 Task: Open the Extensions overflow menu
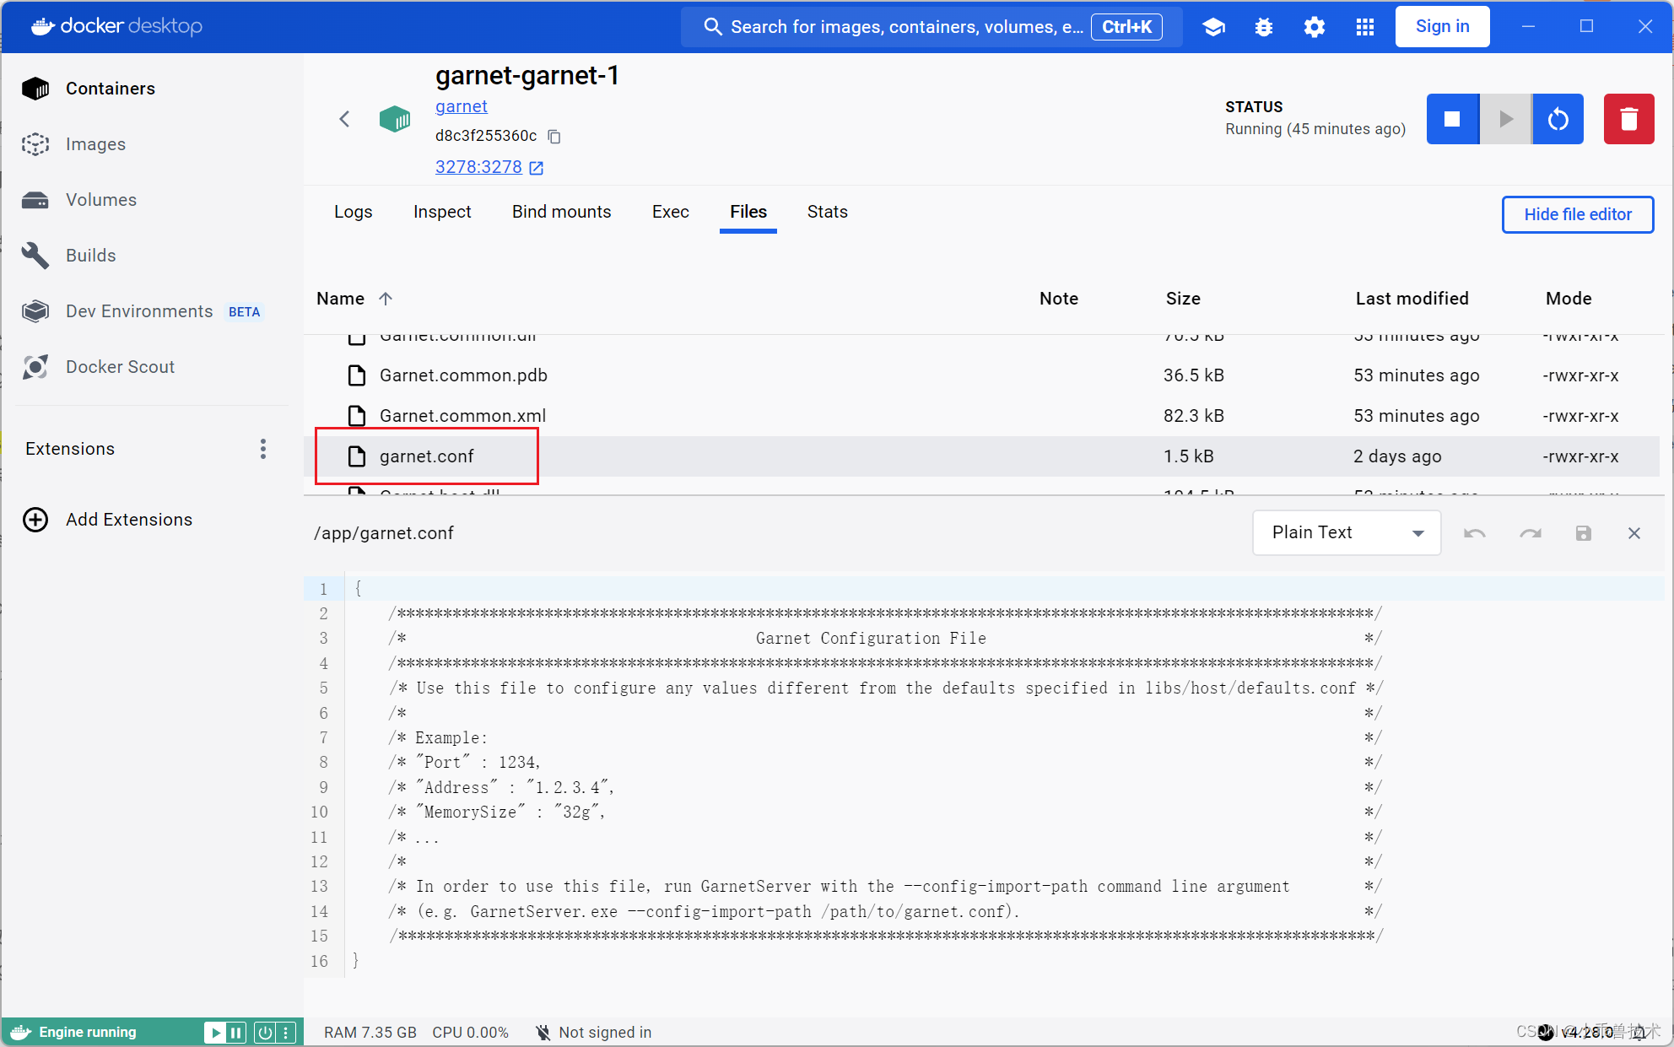tap(262, 449)
